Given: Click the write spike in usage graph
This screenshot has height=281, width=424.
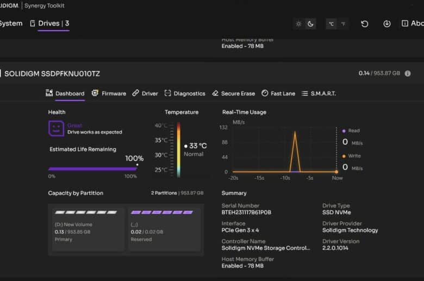Looking at the screenshot, I should pyautogui.click(x=295, y=151).
